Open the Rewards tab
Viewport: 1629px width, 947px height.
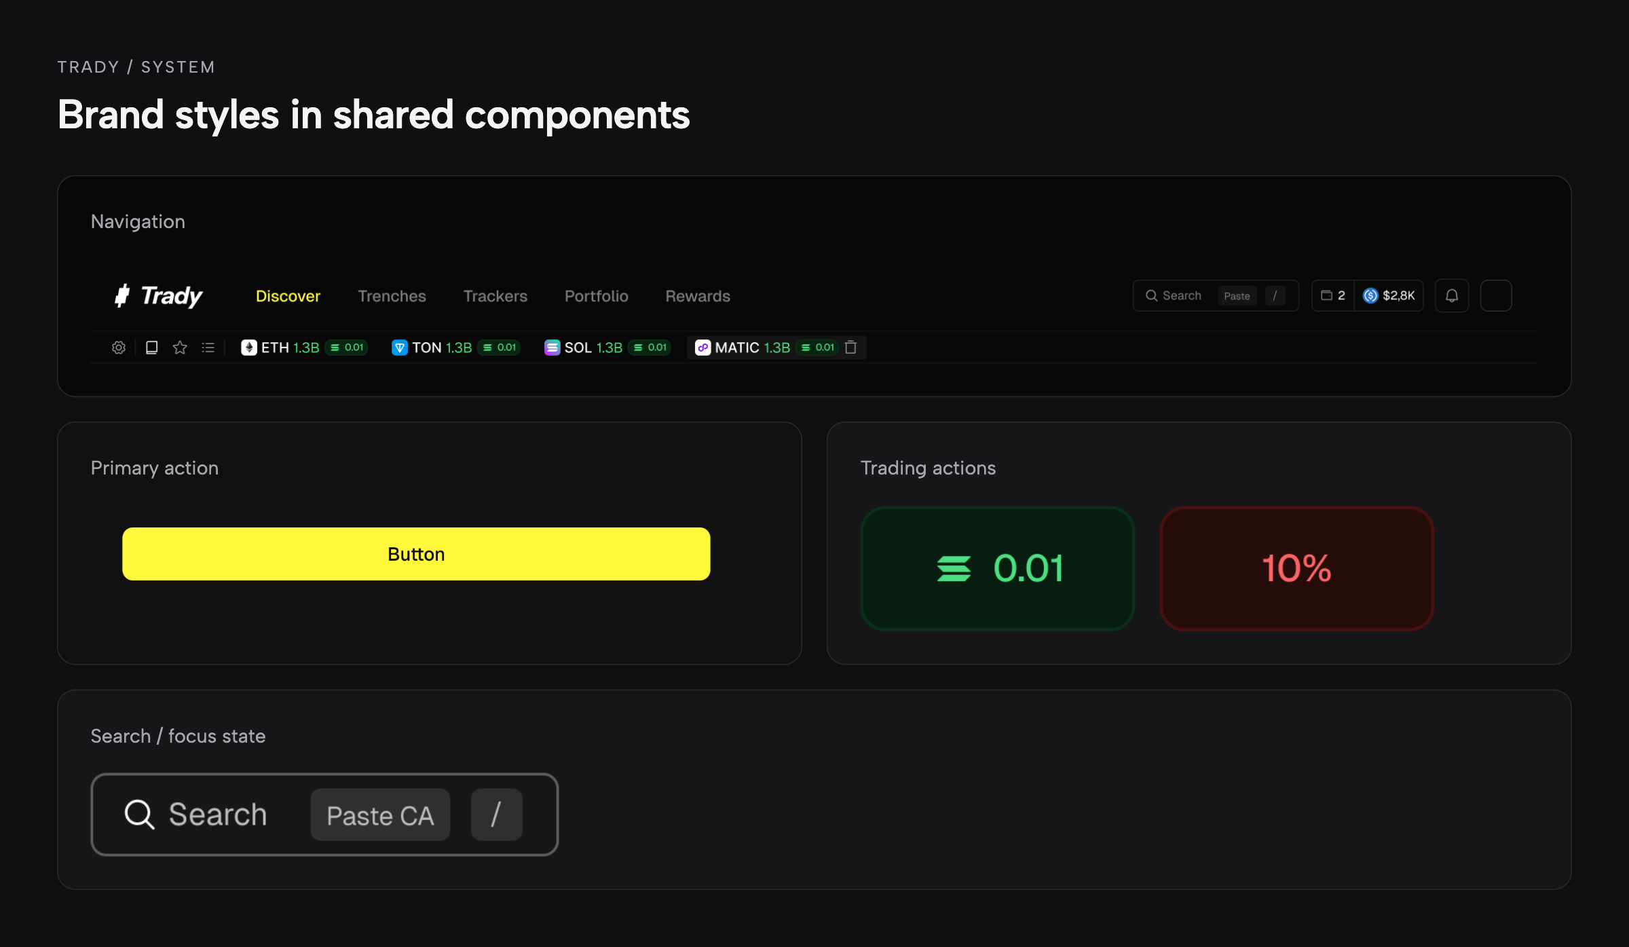(x=698, y=296)
